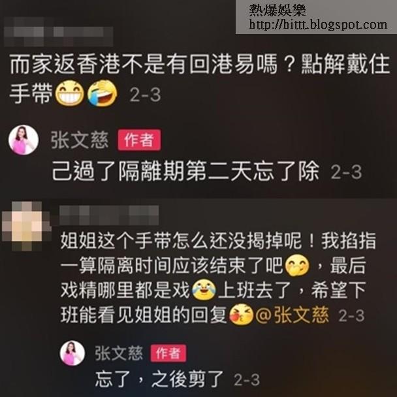Click the red 作者 badge in bottom reply
This screenshot has height=397, width=397.
tap(168, 353)
